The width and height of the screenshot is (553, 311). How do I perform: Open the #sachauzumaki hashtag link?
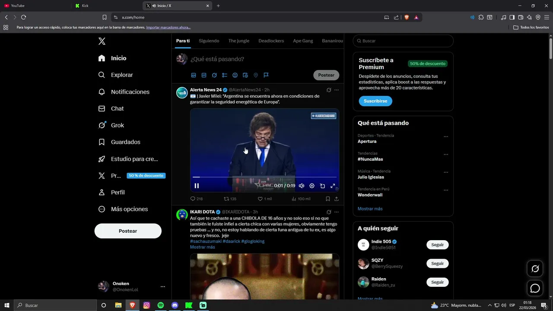pyautogui.click(x=206, y=241)
